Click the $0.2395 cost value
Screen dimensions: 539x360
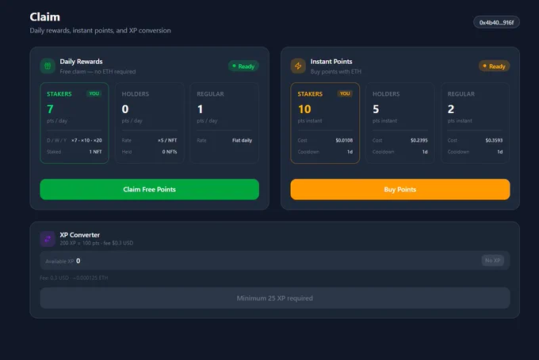(419, 140)
